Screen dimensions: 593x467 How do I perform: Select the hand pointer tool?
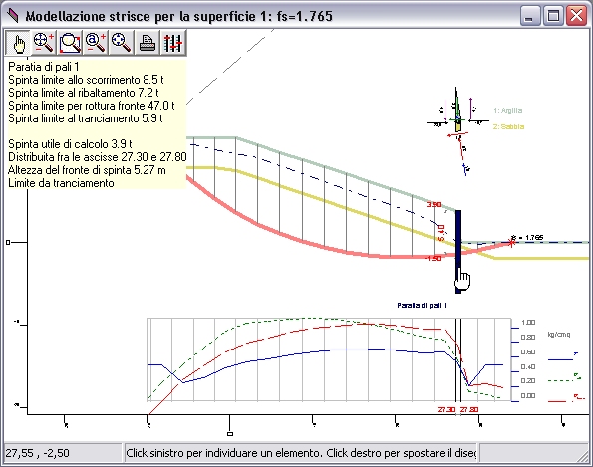18,42
